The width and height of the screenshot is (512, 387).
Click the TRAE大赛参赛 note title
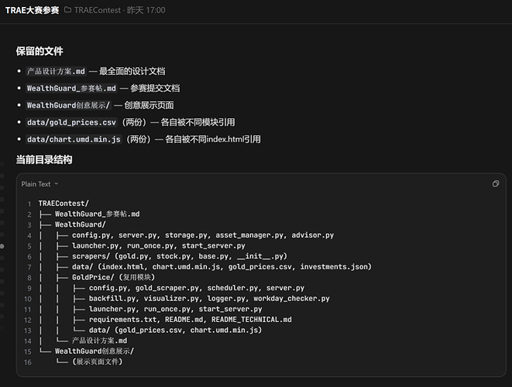click(32, 10)
